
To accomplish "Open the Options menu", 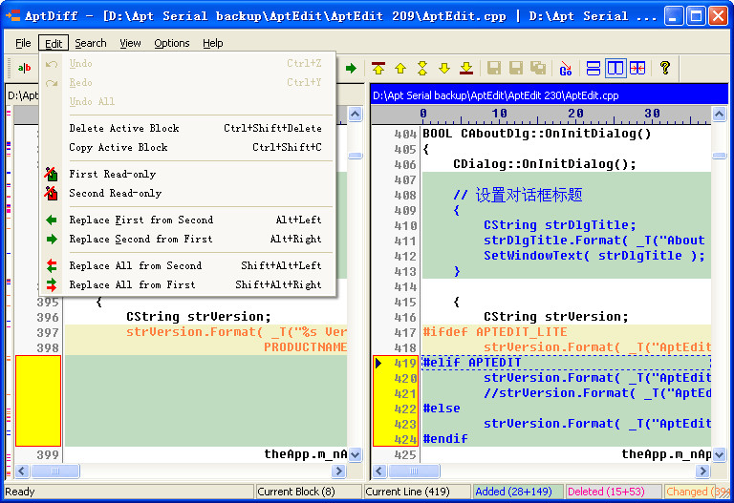I will tap(172, 43).
